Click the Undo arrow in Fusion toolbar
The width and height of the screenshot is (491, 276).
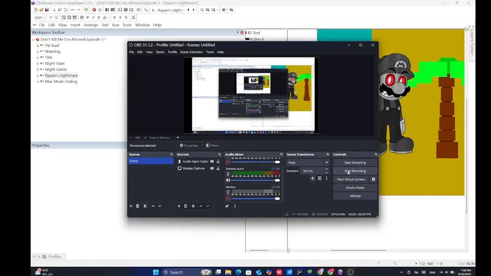coord(73,10)
